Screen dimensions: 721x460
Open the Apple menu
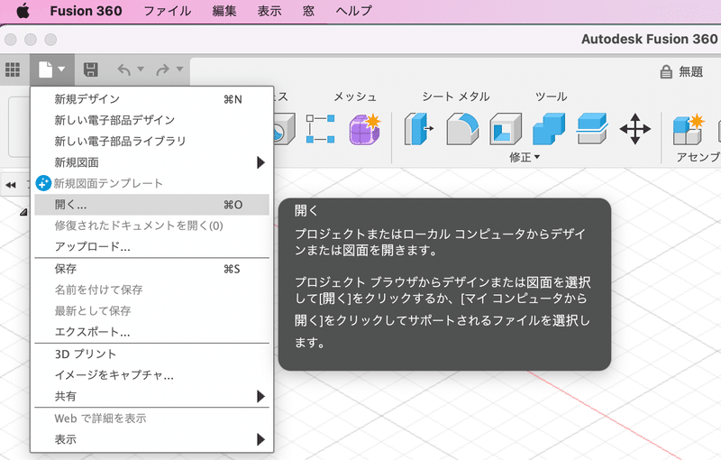[x=23, y=11]
